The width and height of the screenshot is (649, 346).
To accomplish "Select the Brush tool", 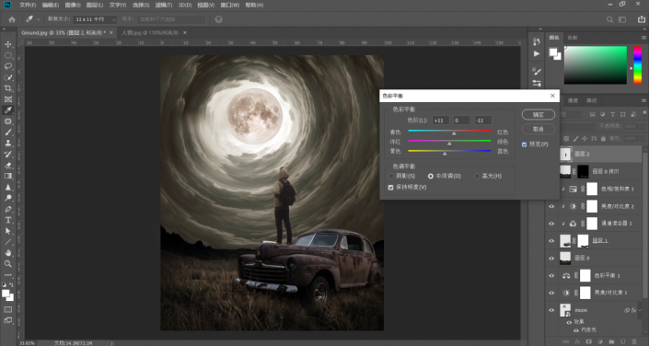I will coord(8,132).
